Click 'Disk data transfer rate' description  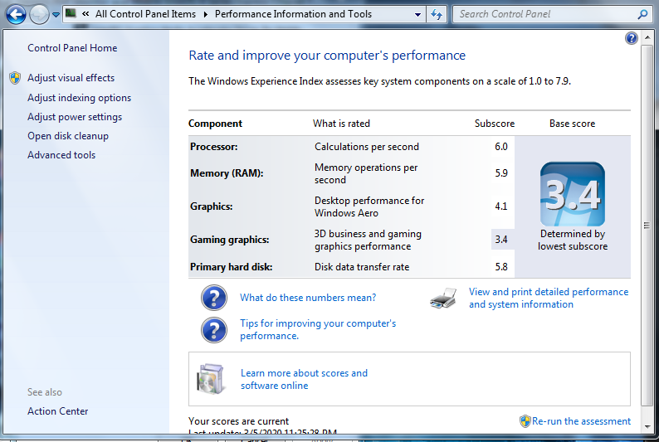pyautogui.click(x=361, y=266)
